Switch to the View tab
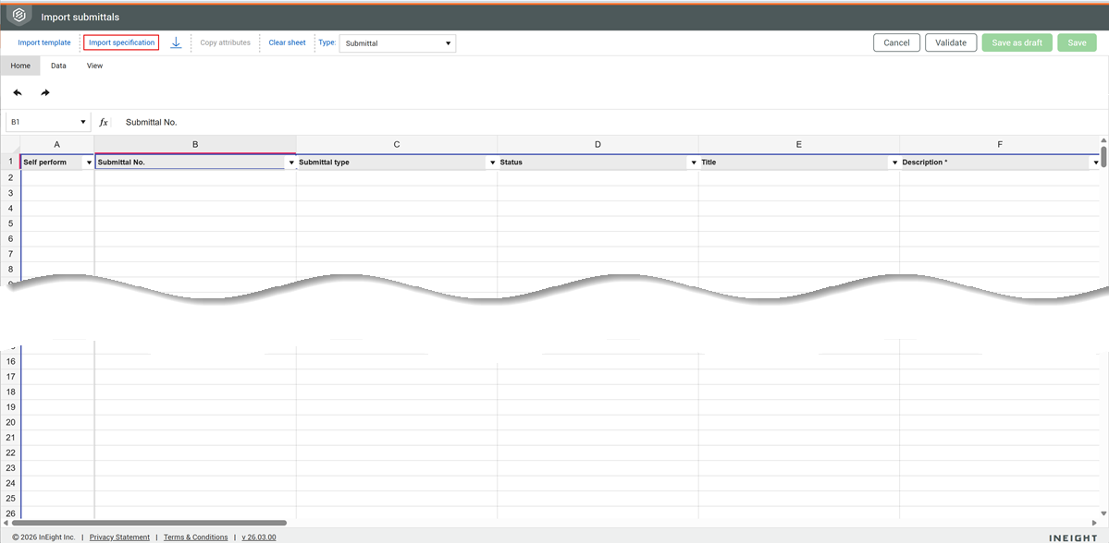This screenshot has width=1109, height=543. coord(94,66)
